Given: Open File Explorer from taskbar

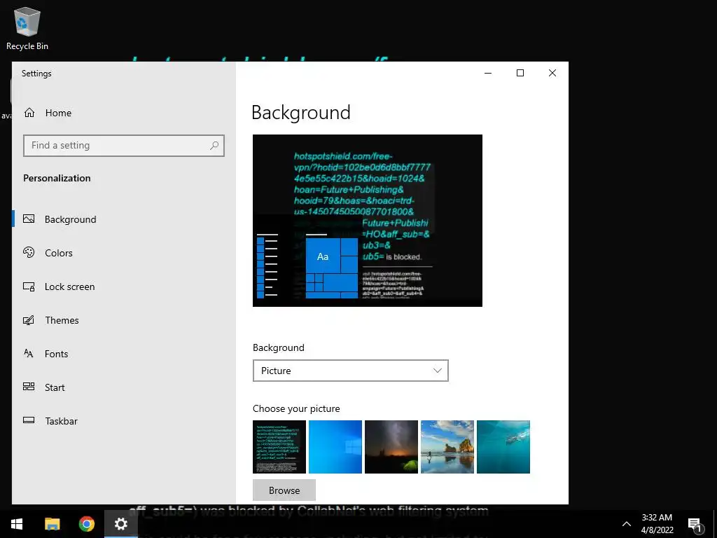Looking at the screenshot, I should coord(52,524).
